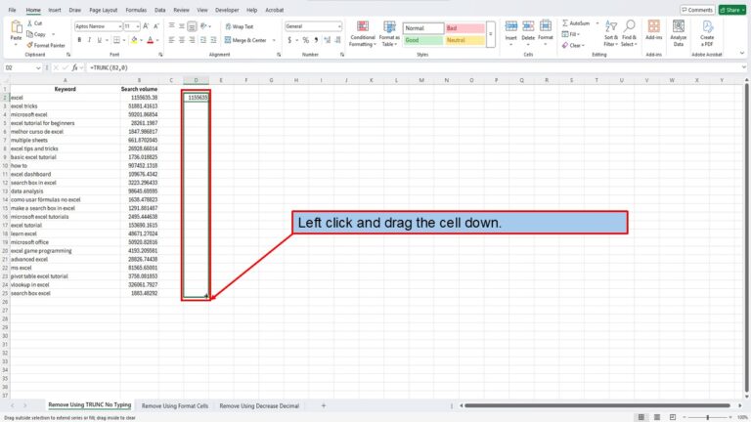Open the File menu
This screenshot has width=751, height=422.
point(12,10)
